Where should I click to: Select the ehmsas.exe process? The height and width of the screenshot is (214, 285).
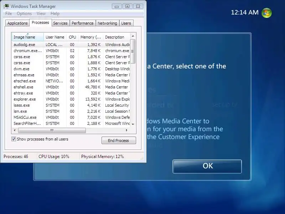pos(71,75)
